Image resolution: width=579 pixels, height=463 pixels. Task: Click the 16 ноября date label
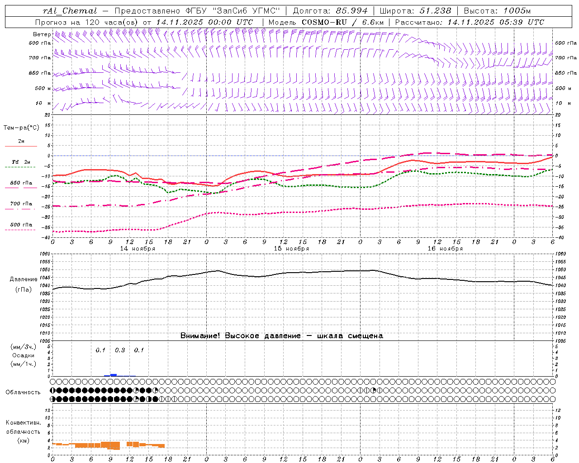(445, 249)
